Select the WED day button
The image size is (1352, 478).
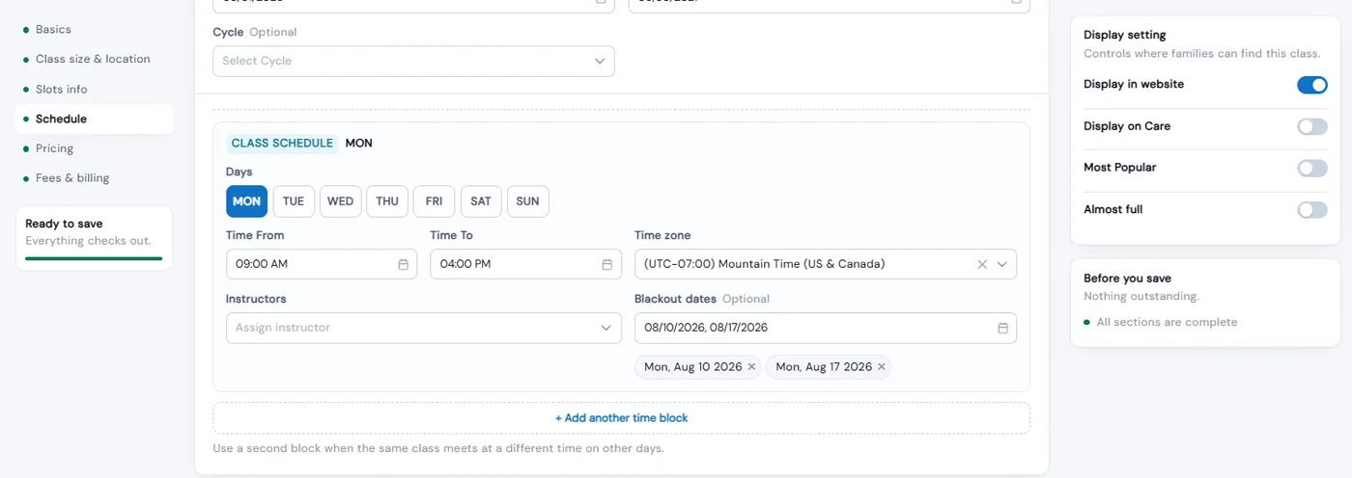tap(340, 201)
